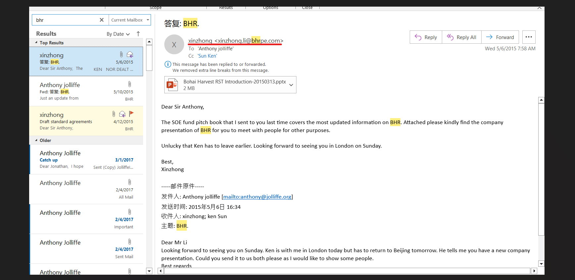
Task: Click paperclip icon on the Sent Mail email
Action: click(130, 242)
